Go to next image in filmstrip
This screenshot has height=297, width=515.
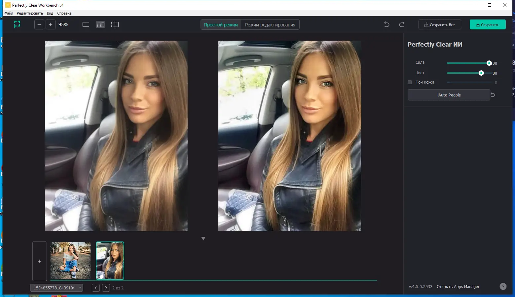(106, 288)
